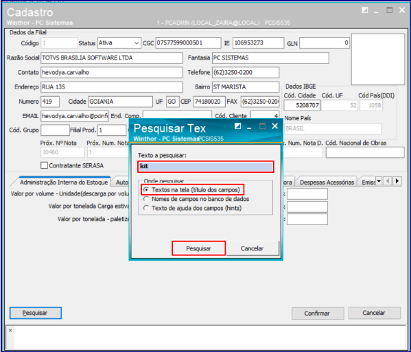The image size is (411, 352).
Task: Click the Razão Social field
Action: 112,58
